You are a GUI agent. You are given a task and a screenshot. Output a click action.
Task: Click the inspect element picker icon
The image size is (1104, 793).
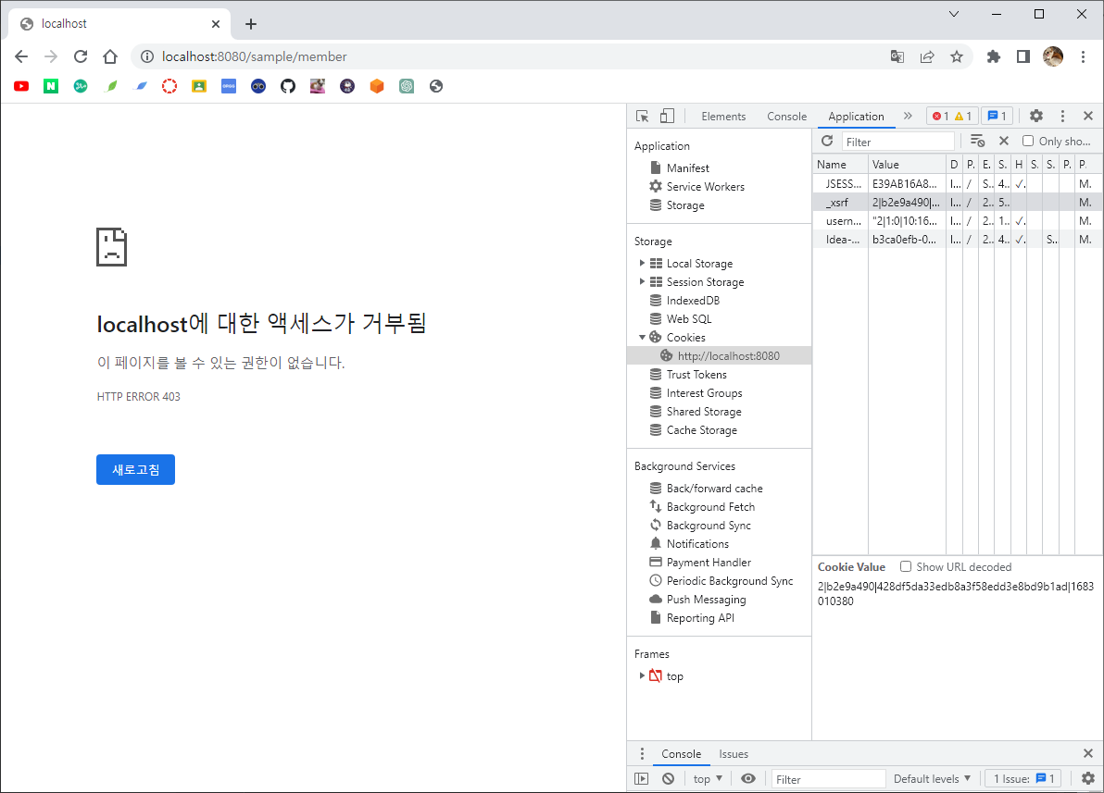643,116
